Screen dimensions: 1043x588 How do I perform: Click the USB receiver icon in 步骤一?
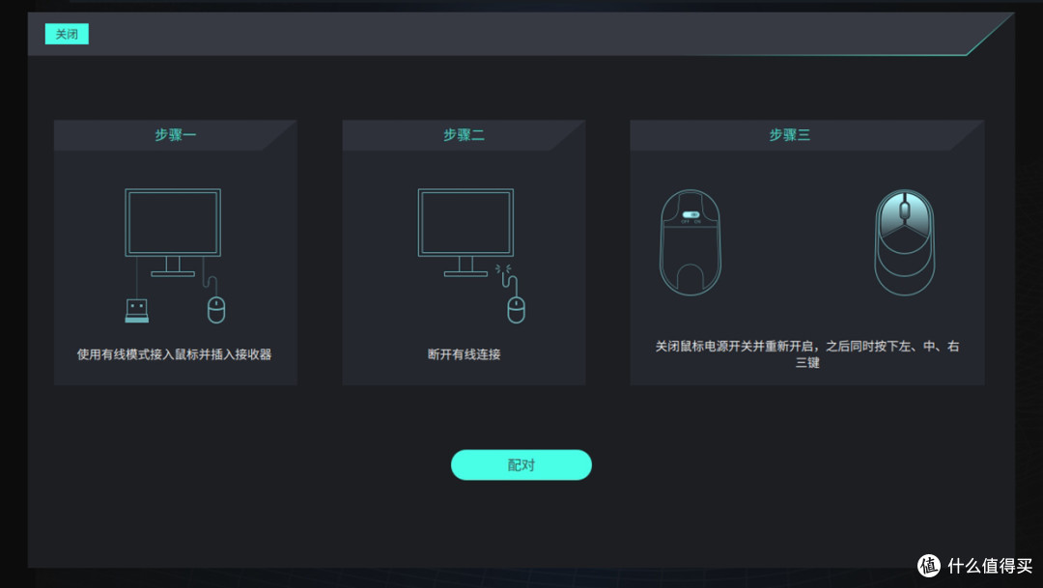coord(137,311)
